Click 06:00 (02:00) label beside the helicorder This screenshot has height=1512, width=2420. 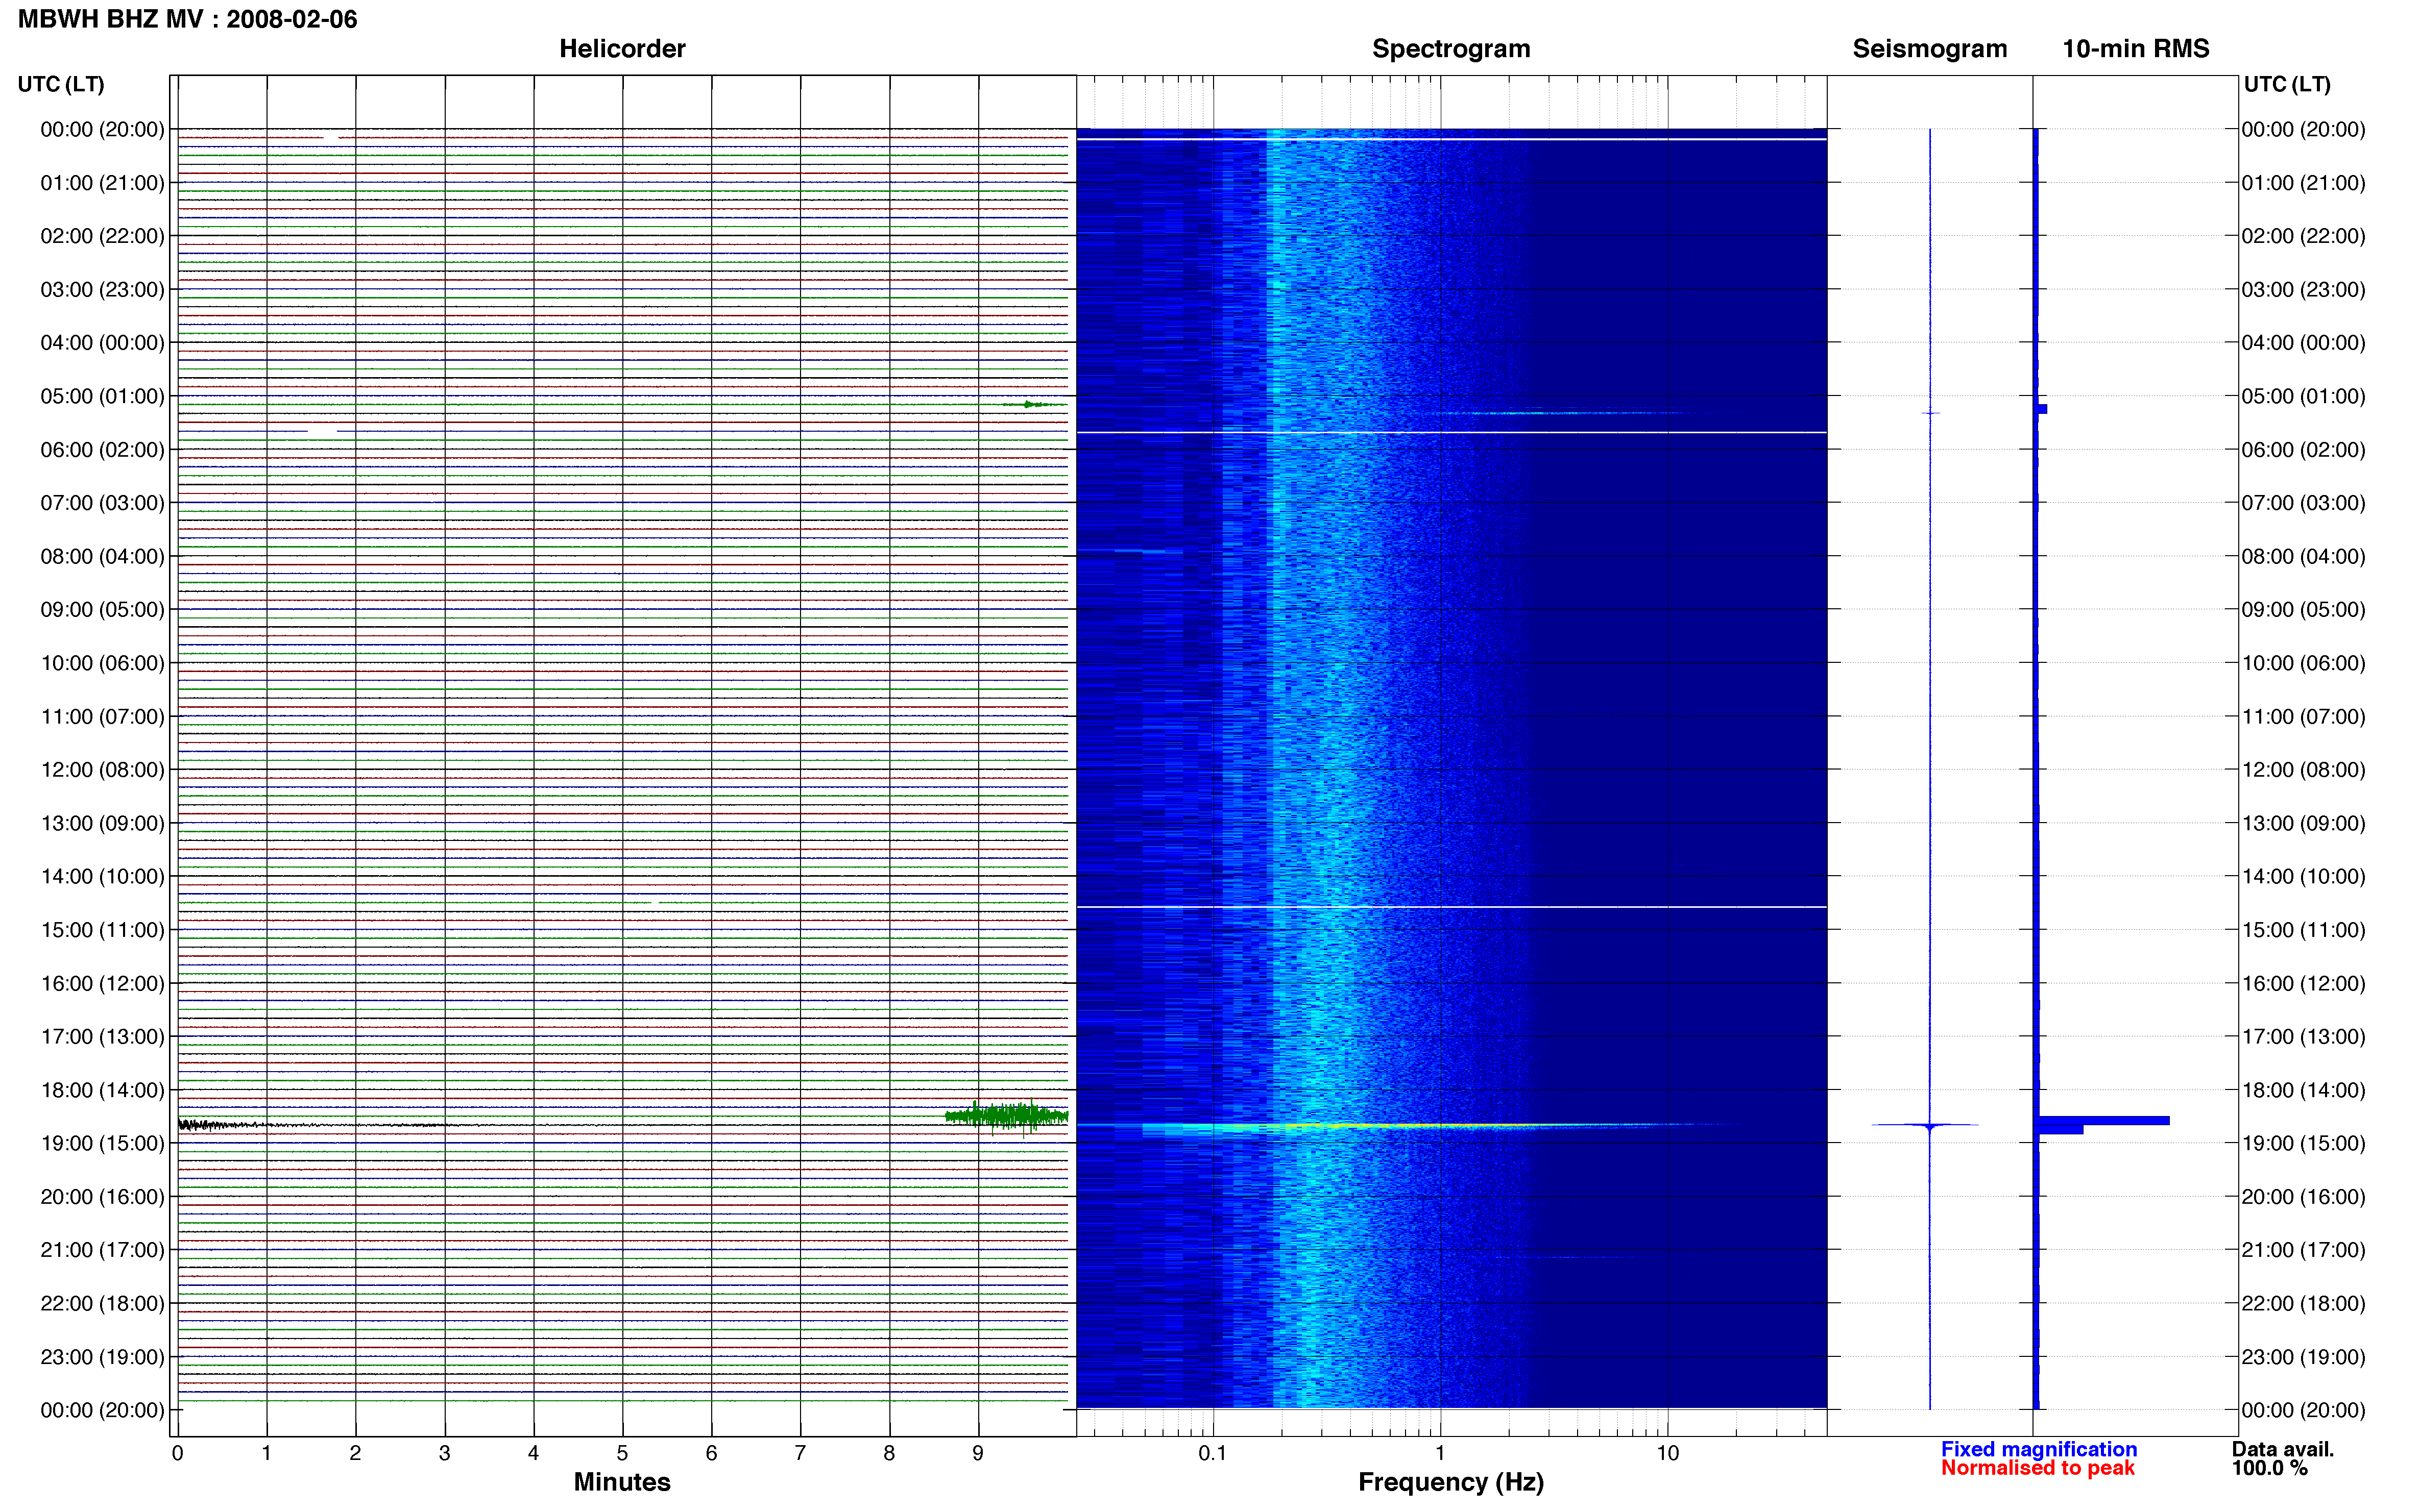(102, 450)
